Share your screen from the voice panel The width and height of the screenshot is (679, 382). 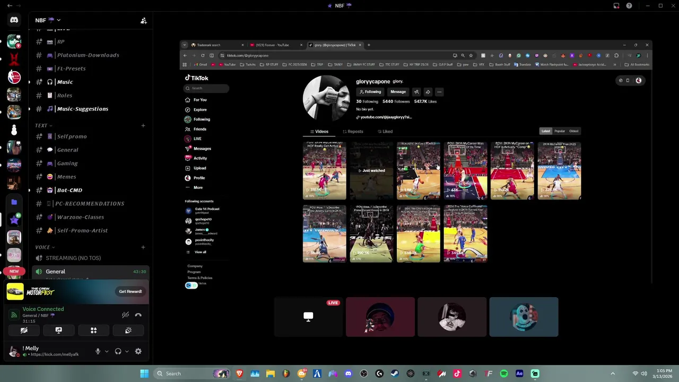click(x=59, y=330)
